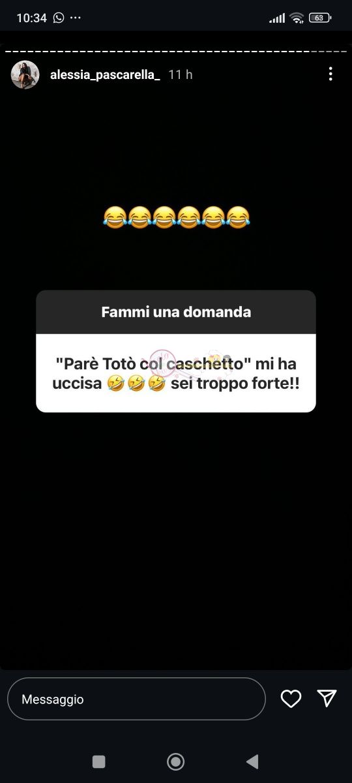Tap the story progress bar at top
352x783 pixels.
176,51
